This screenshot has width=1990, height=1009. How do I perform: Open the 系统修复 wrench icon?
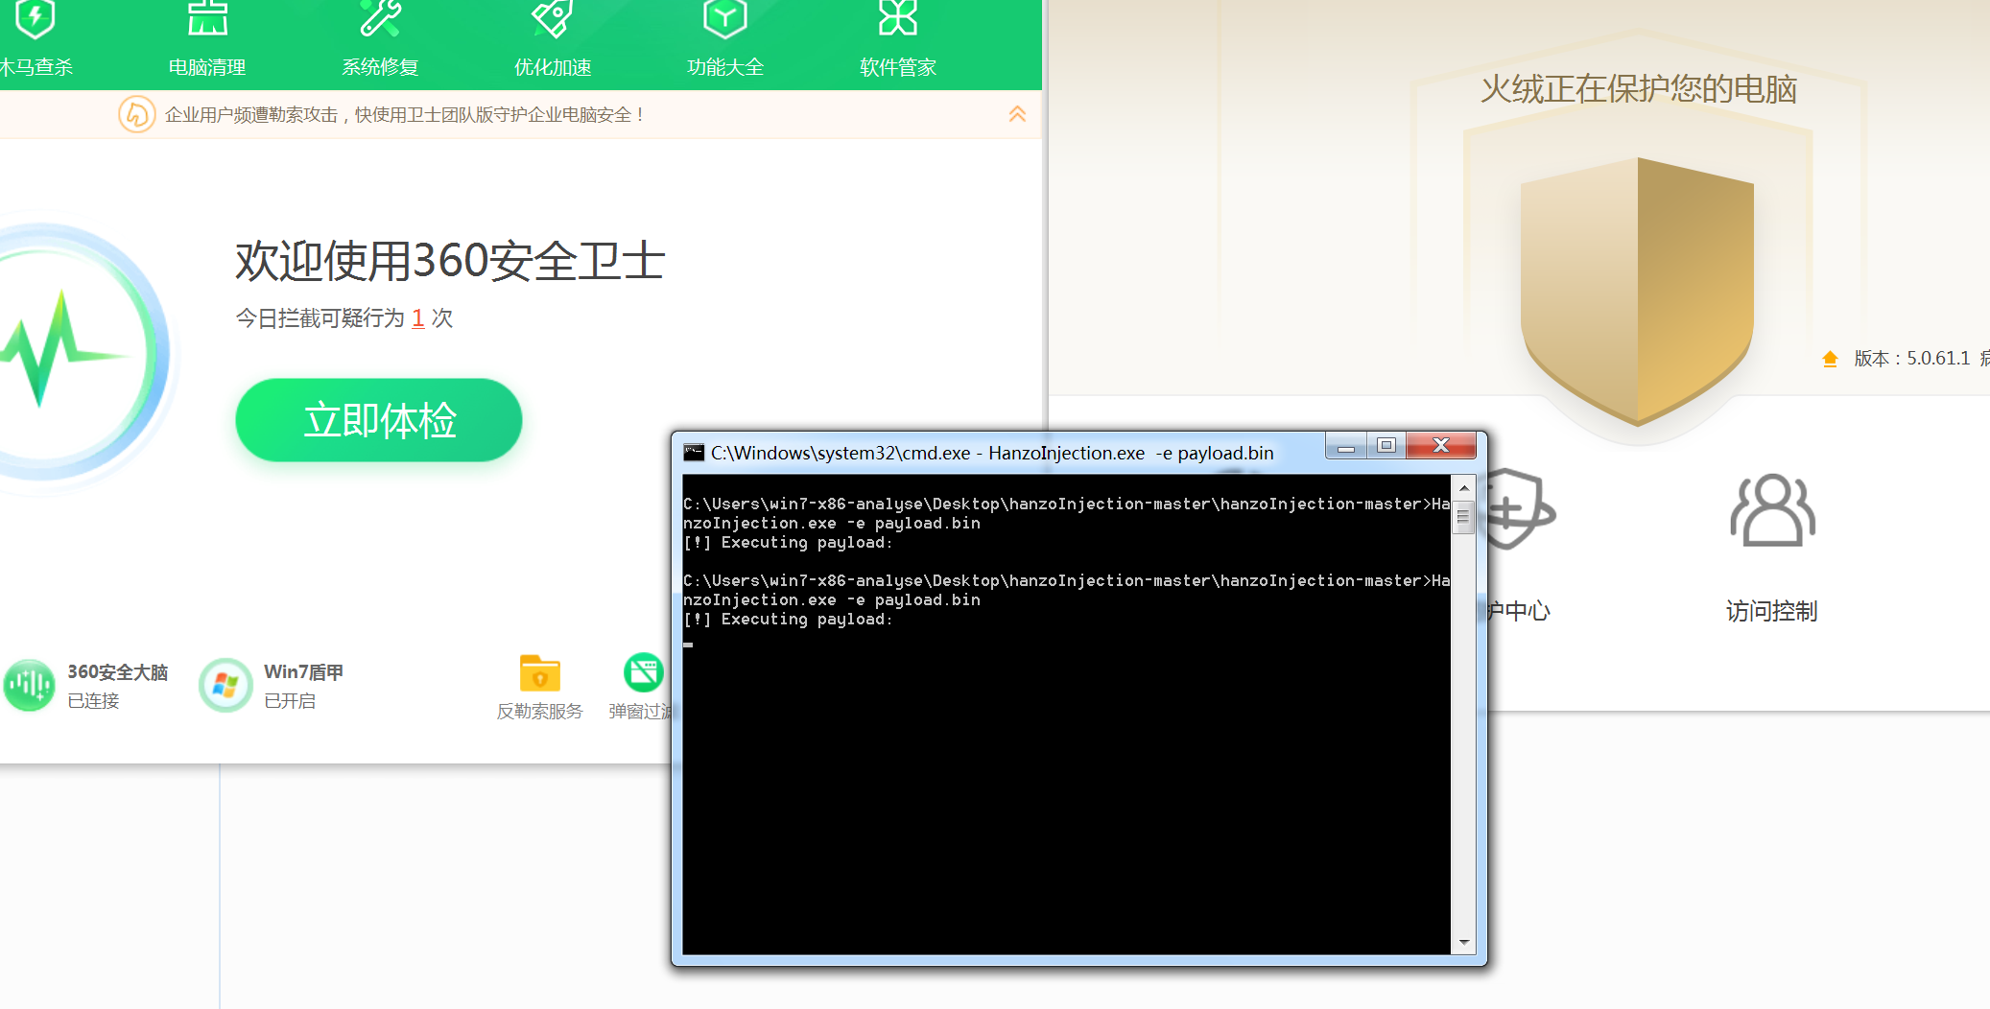click(380, 17)
